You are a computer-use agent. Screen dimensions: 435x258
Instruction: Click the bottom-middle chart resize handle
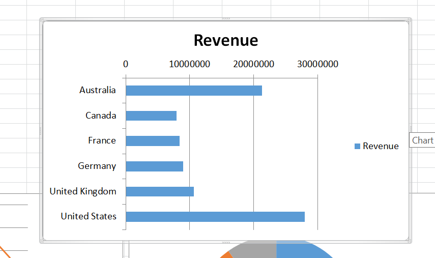(x=225, y=241)
